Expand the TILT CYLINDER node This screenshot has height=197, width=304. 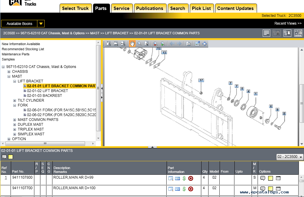[x=14, y=100]
